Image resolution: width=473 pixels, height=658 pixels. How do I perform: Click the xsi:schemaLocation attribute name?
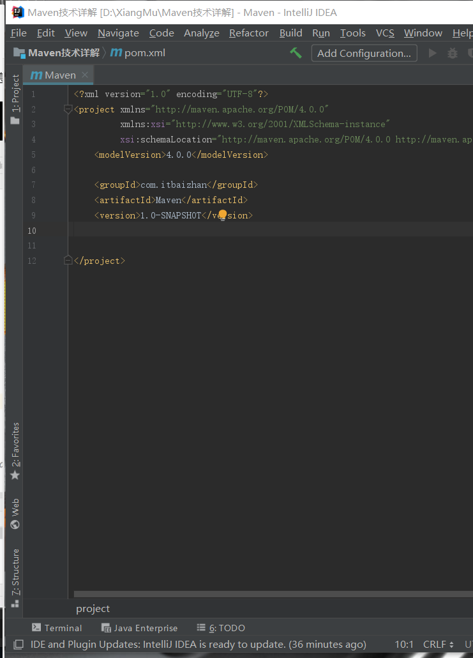[x=166, y=139]
